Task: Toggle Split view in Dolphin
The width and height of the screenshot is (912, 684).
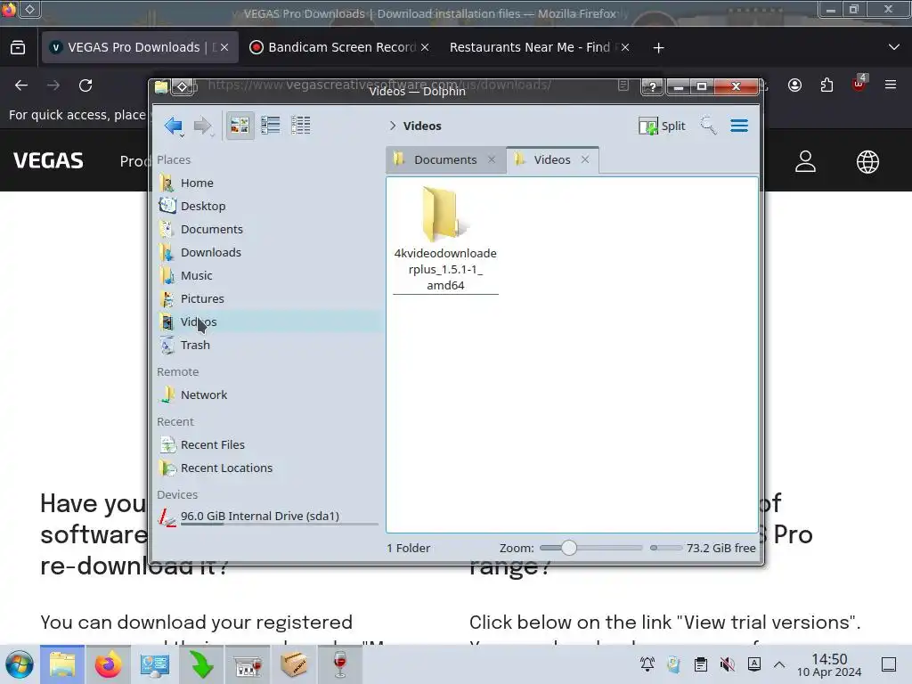Action: point(662,126)
